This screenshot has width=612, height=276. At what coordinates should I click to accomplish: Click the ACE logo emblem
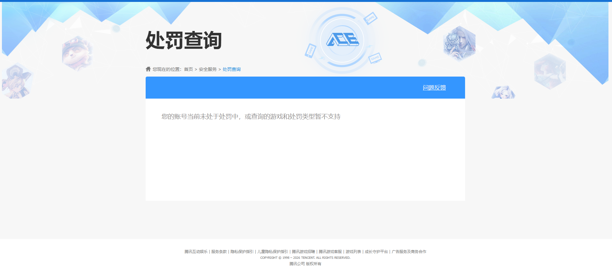tap(342, 40)
